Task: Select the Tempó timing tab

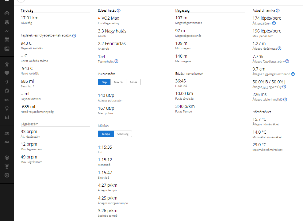Action: [x=106, y=134]
